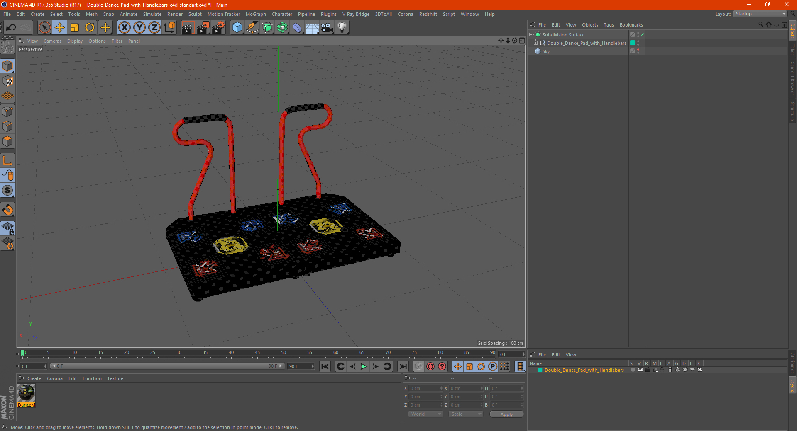This screenshot has height=431, width=797.
Task: Select the DanceM material thumbnail
Action: [26, 393]
